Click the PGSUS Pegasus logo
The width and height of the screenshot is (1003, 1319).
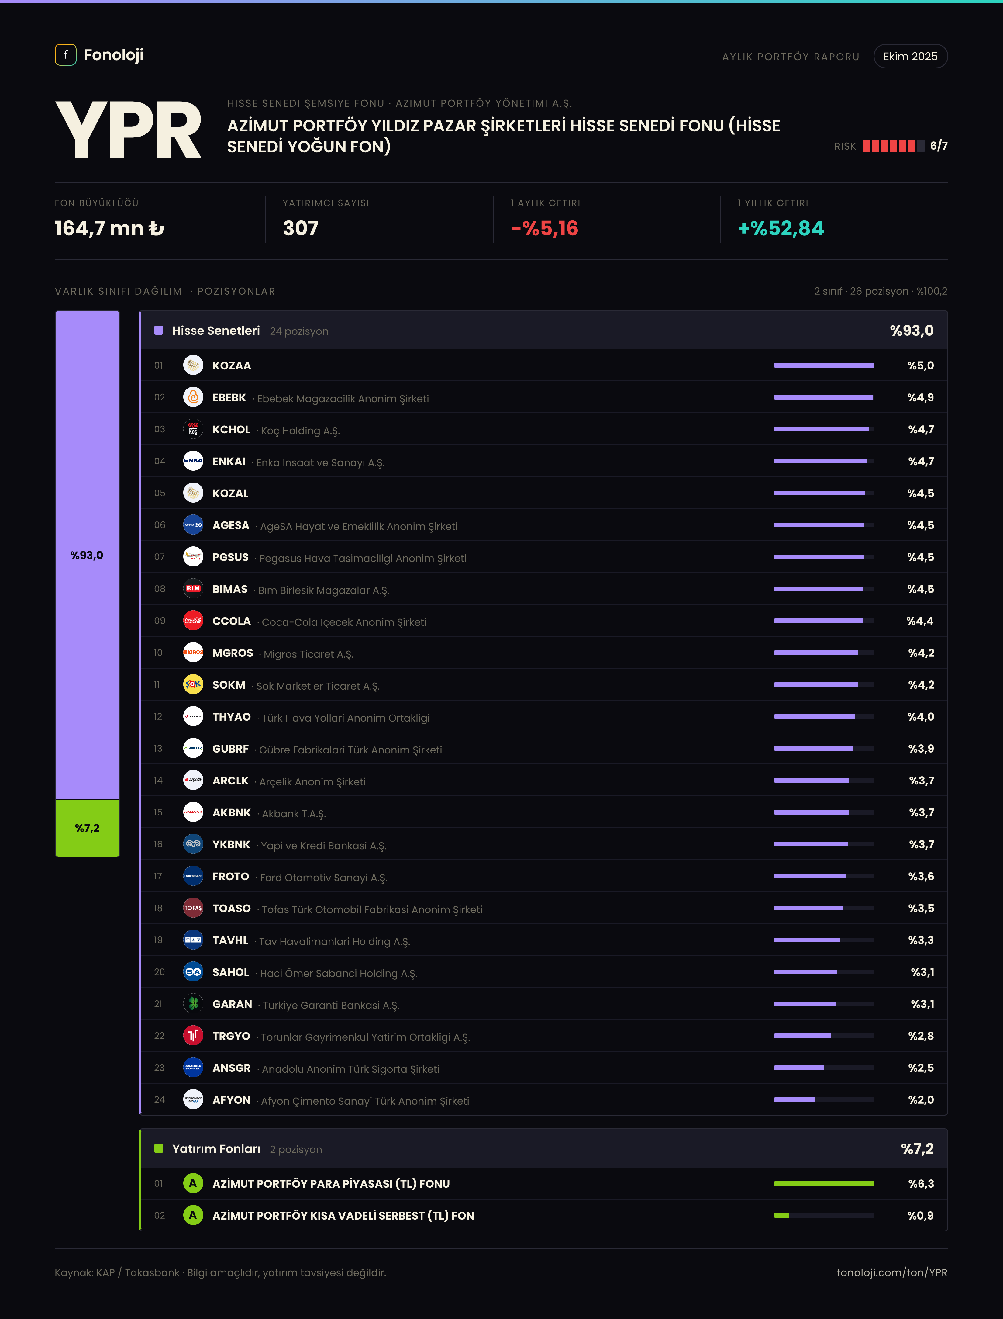[x=193, y=557]
